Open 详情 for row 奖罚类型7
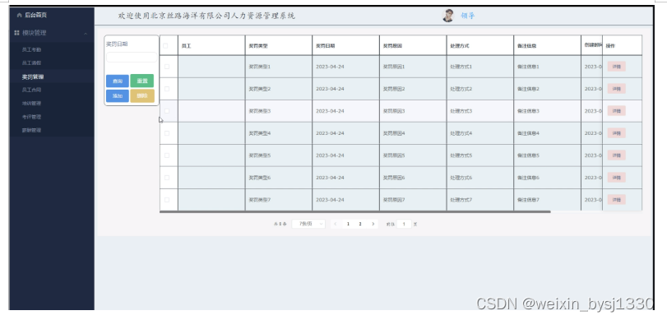The image size is (667, 320). coord(616,200)
